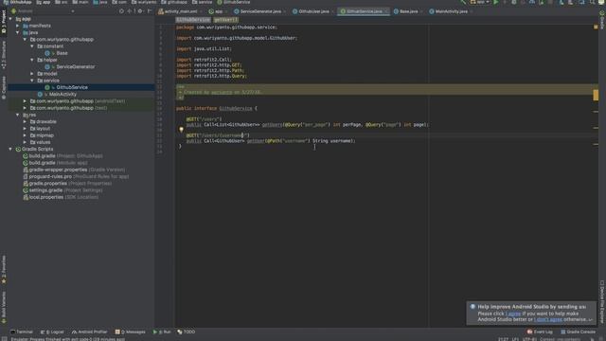The image size is (606, 341).
Task: Click the service breadcrumb in navigation bar
Action: click(x=203, y=2)
